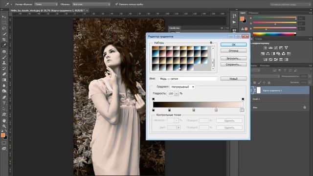This screenshot has height=176, width=313.
Task: Toggle lock image pixels brush icon
Action: (259, 83)
